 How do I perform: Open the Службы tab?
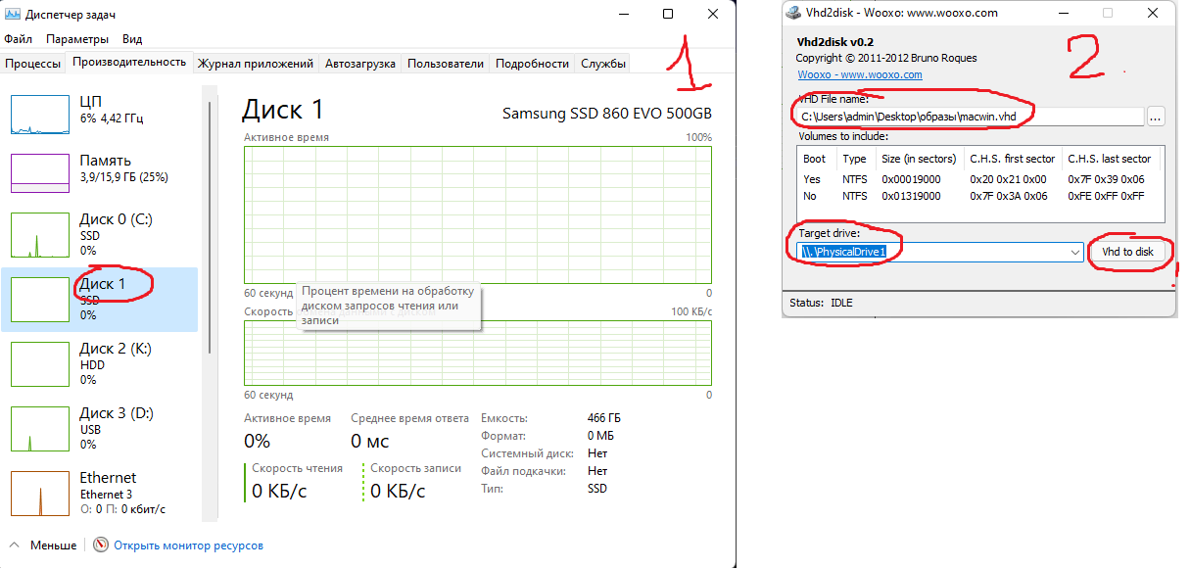click(x=603, y=64)
